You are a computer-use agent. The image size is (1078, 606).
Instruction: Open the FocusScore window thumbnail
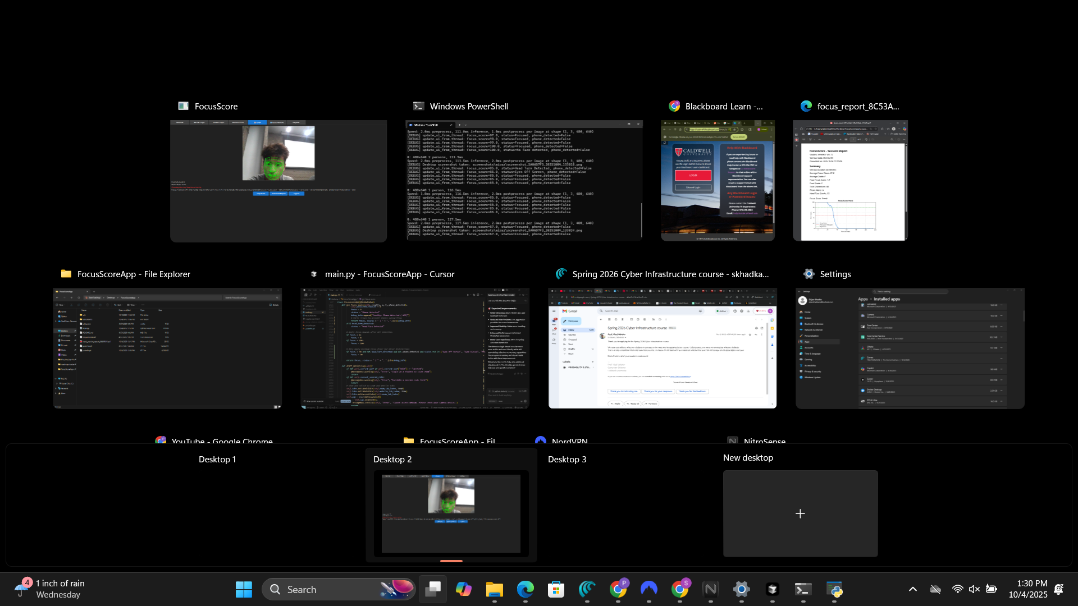278,181
